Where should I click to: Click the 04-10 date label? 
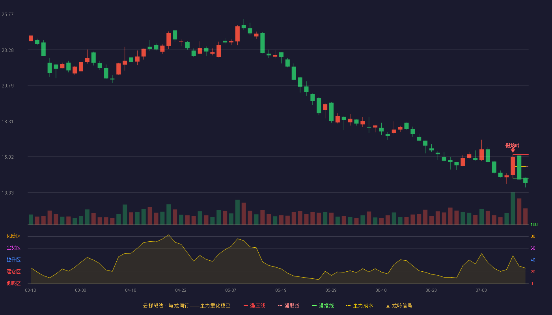point(131,290)
